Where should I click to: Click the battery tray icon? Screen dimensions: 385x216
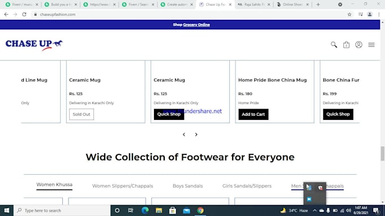(335, 210)
